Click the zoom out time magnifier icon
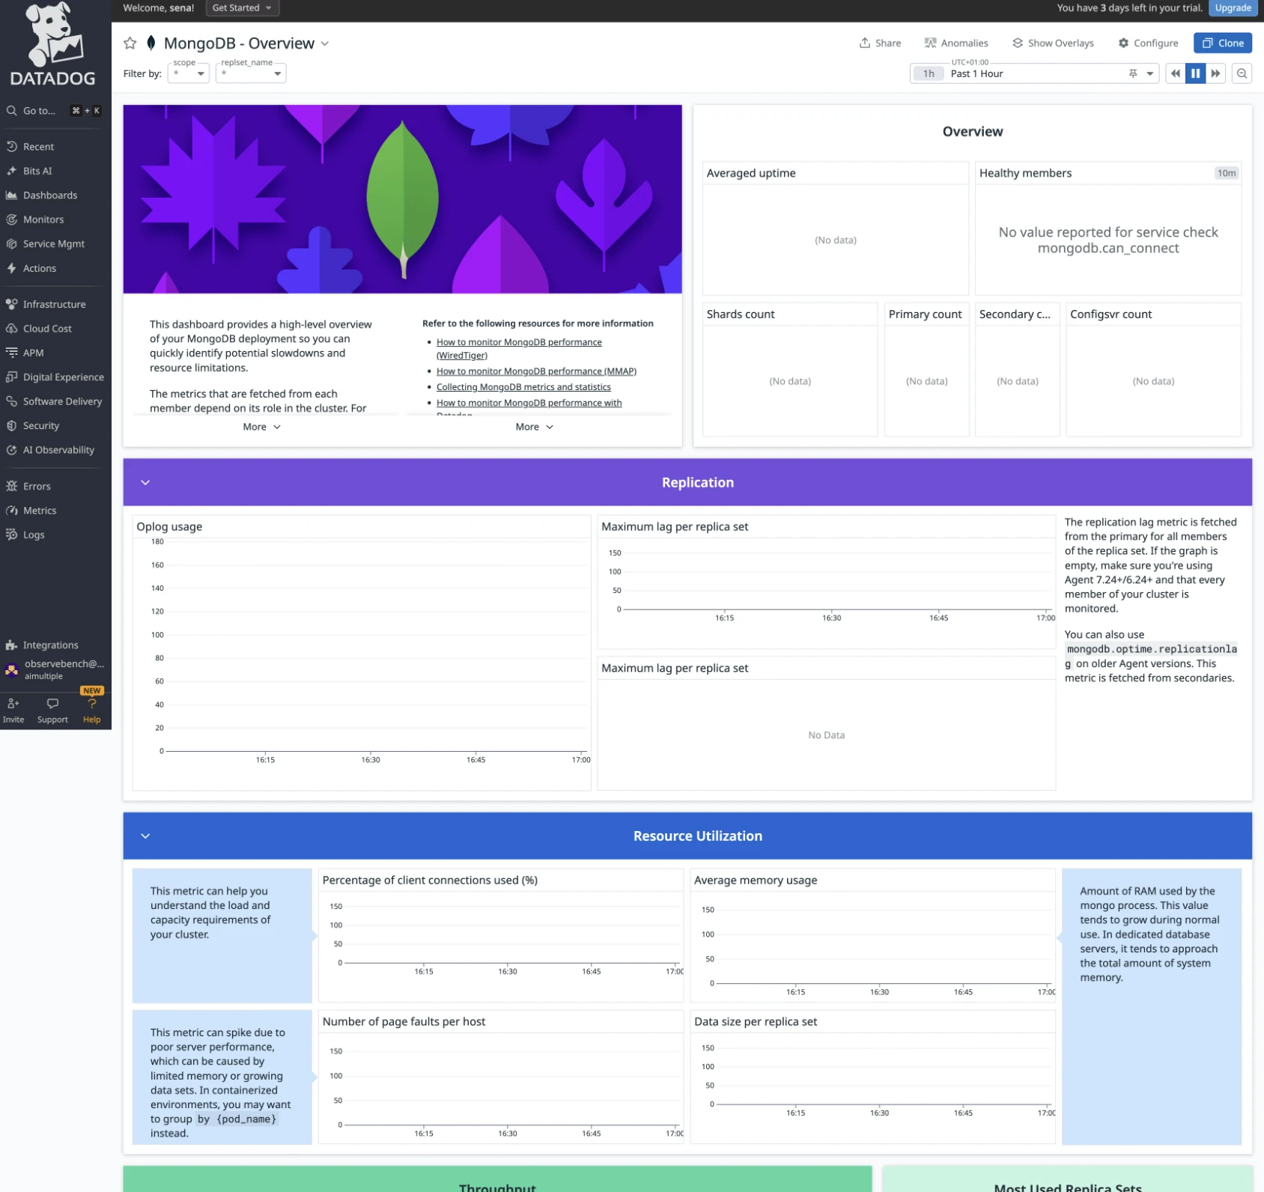This screenshot has height=1192, width=1264. pyautogui.click(x=1242, y=73)
